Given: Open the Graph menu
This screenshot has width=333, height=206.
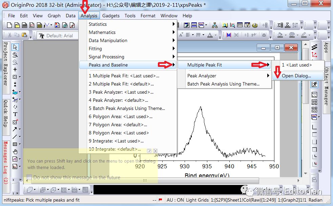Looking at the screenshot, I should point(54,16).
